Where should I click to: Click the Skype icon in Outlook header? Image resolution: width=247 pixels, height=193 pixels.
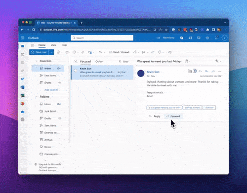click(182, 38)
